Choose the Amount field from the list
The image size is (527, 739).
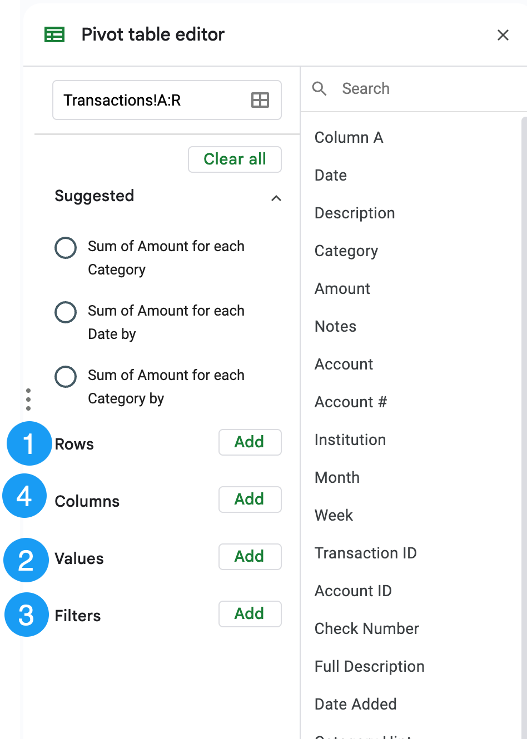coord(342,289)
